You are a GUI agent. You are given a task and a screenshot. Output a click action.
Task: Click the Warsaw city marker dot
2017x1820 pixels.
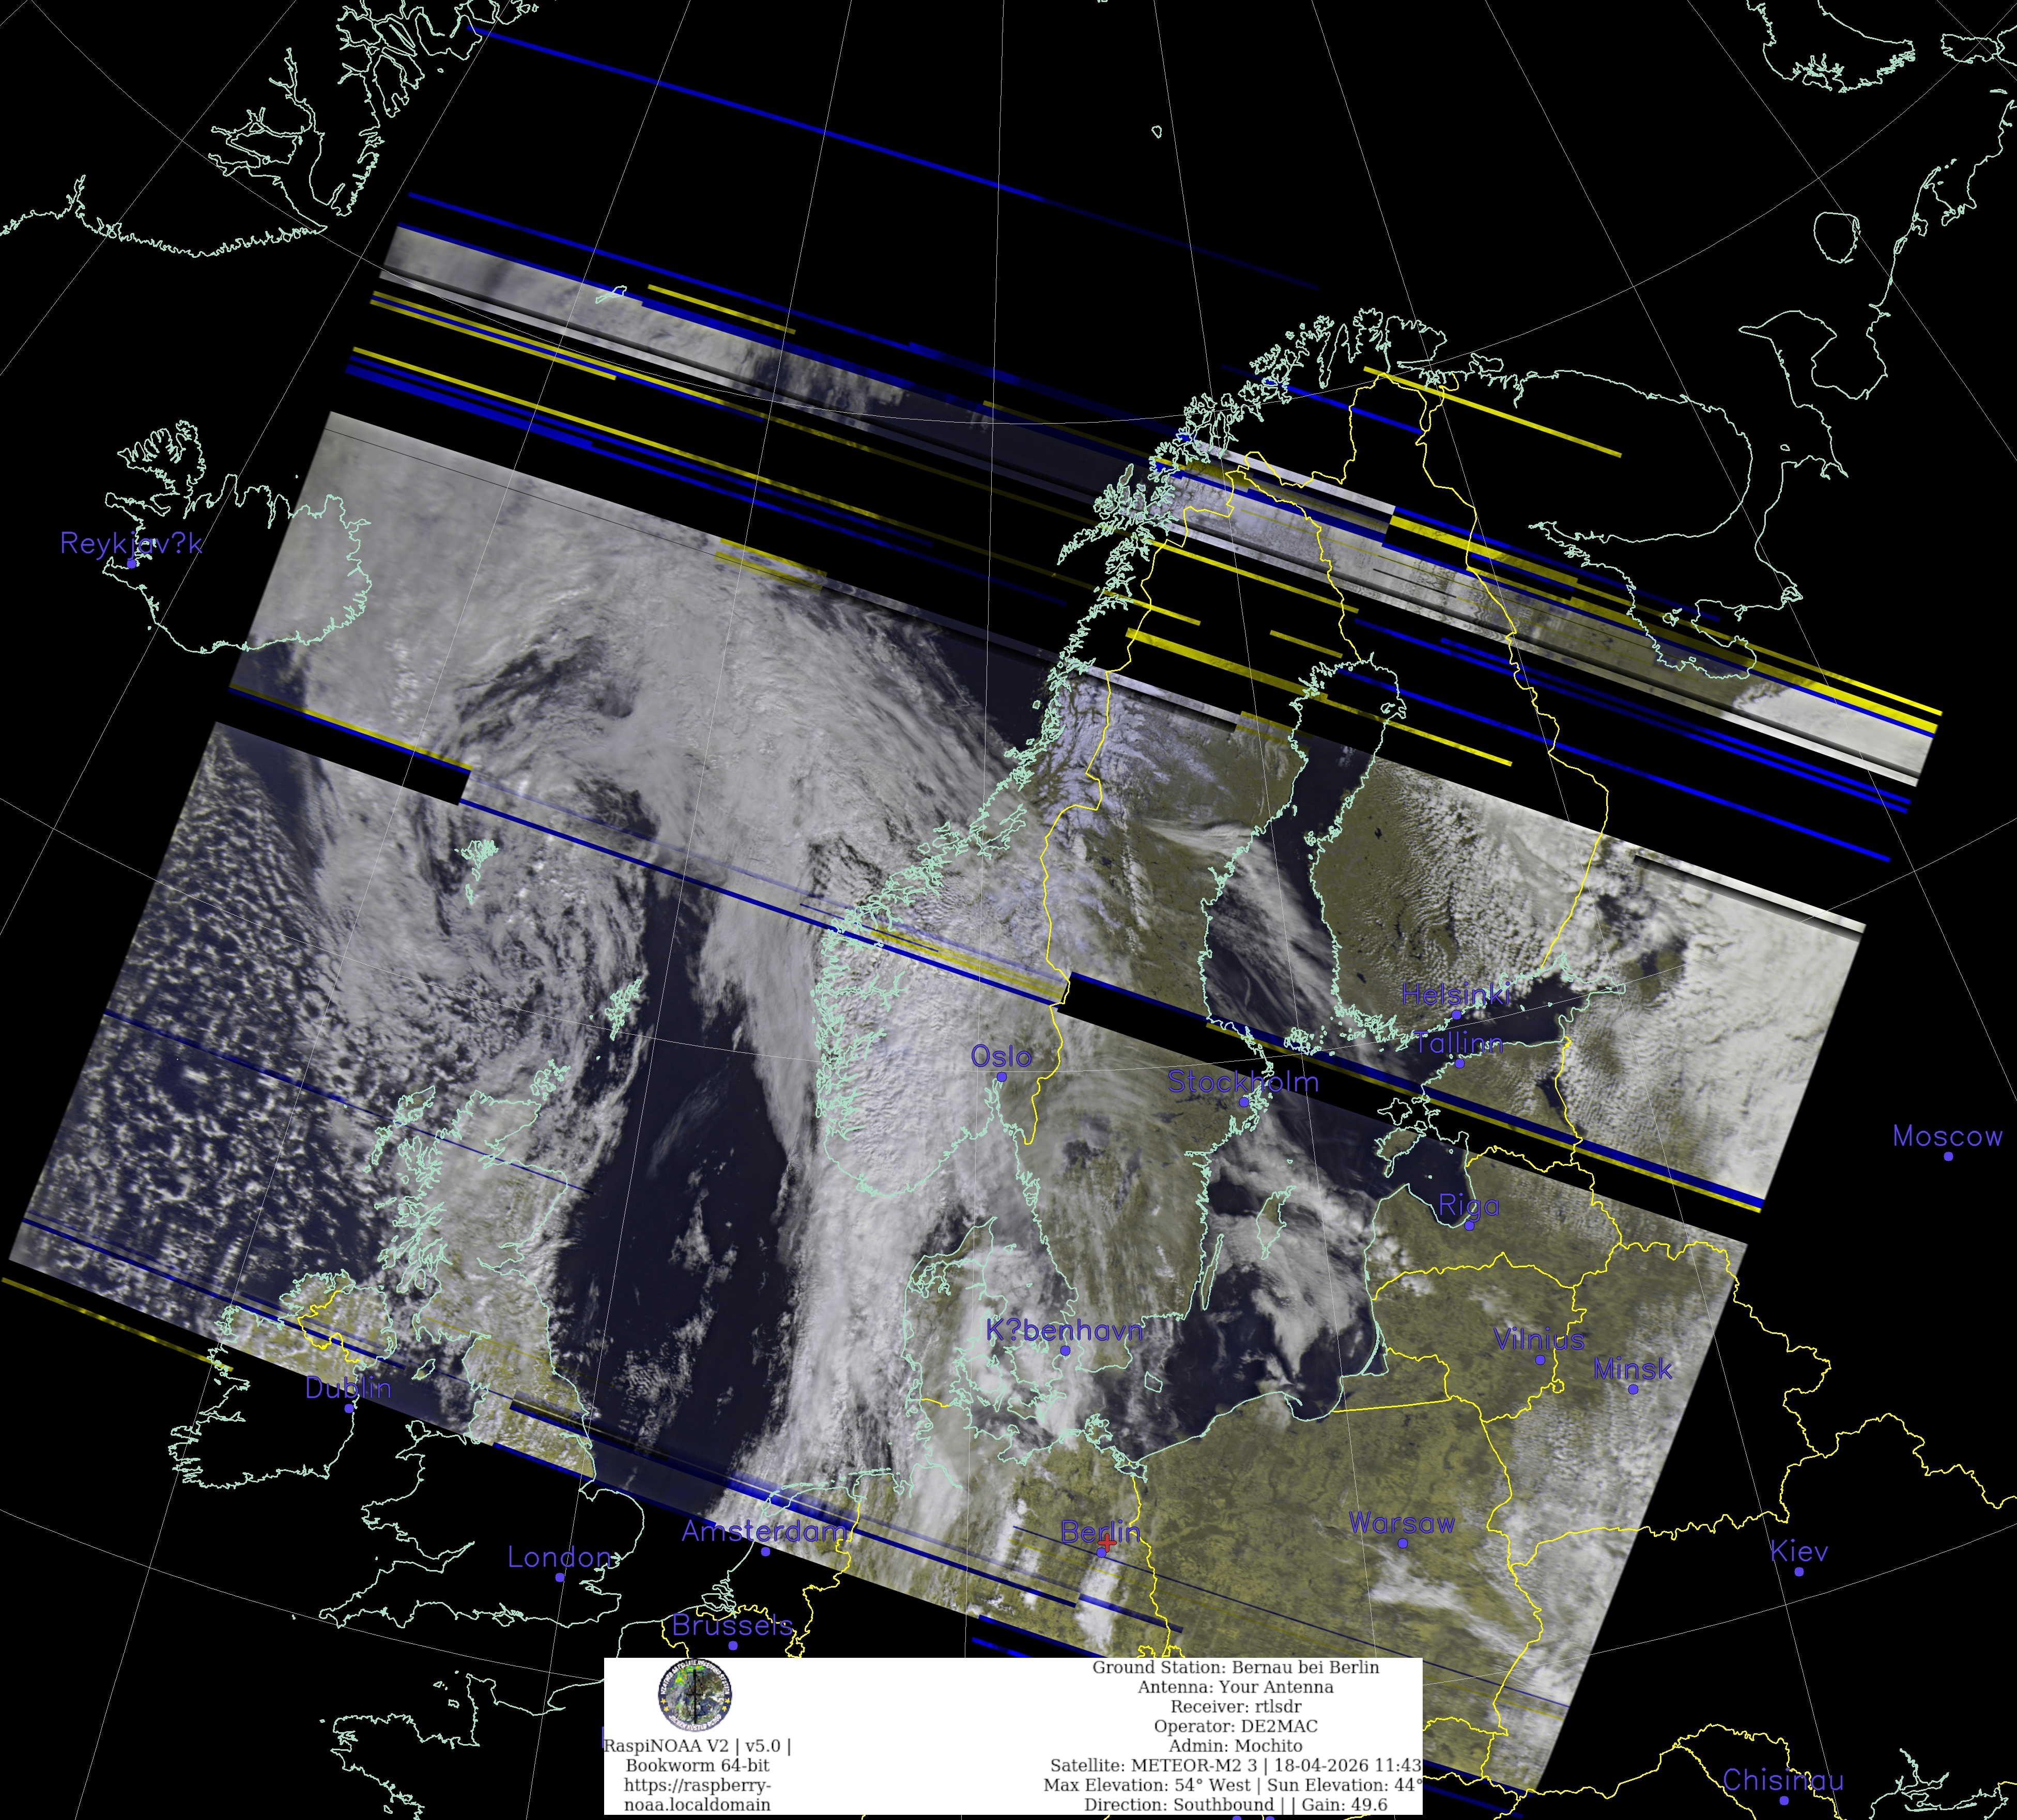1403,1543
